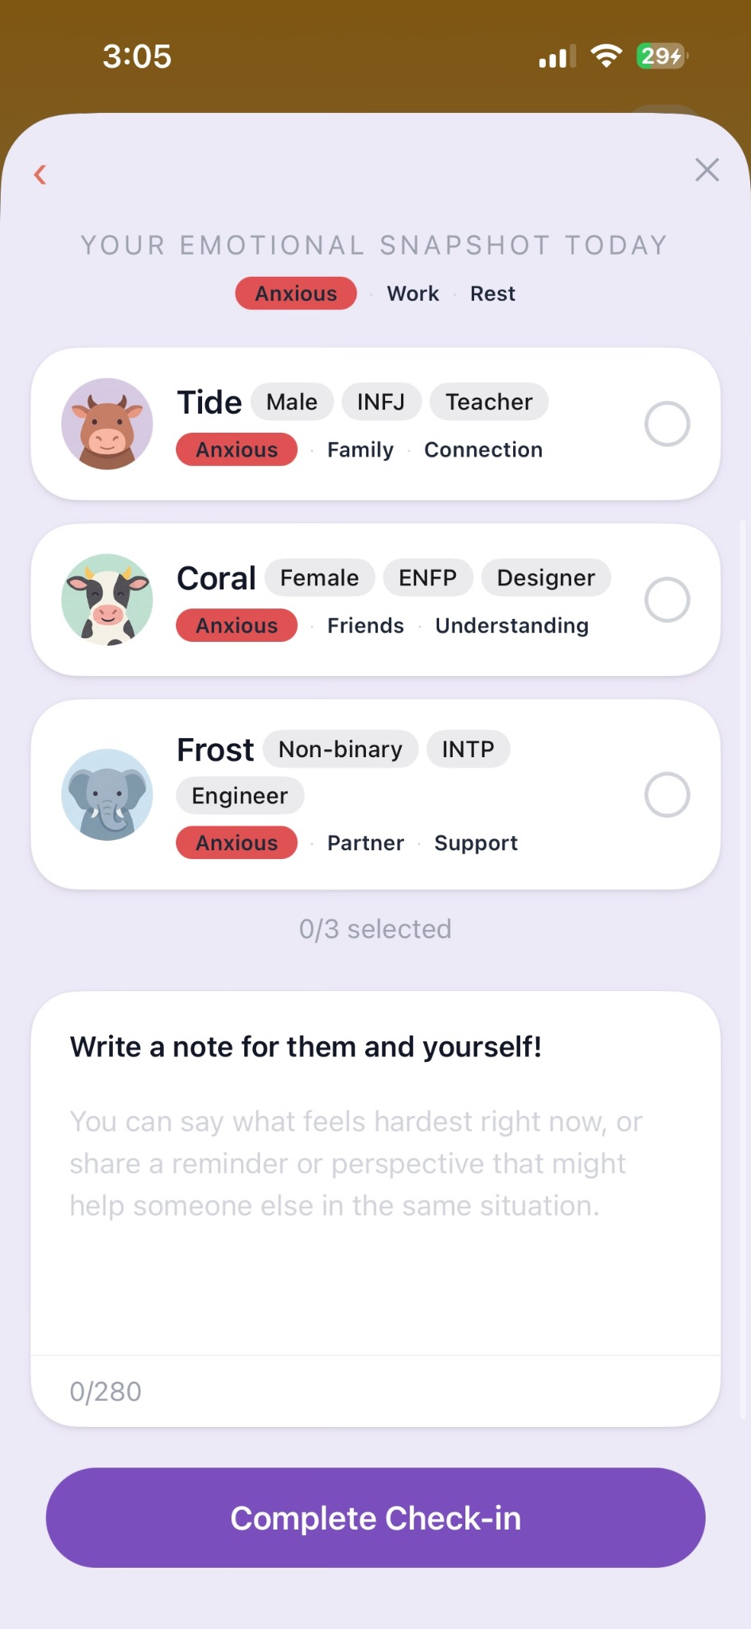This screenshot has width=751, height=1629.
Task: Tap the Anxious tag on Frost's card
Action: 236,842
